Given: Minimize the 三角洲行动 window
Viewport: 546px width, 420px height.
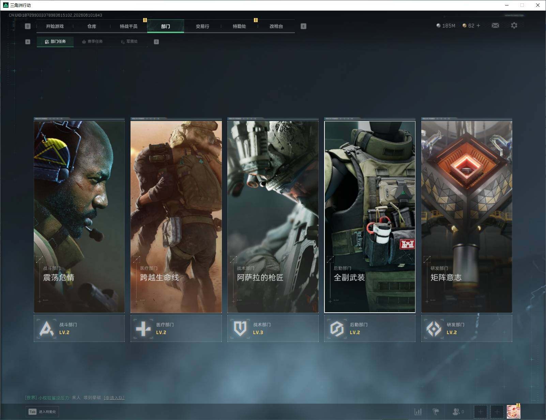Looking at the screenshot, I should (507, 5).
